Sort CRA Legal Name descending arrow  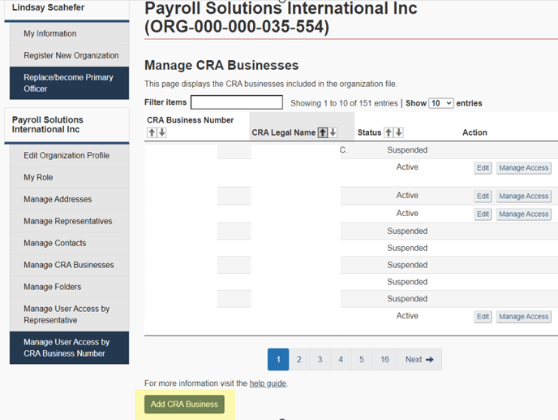point(333,132)
